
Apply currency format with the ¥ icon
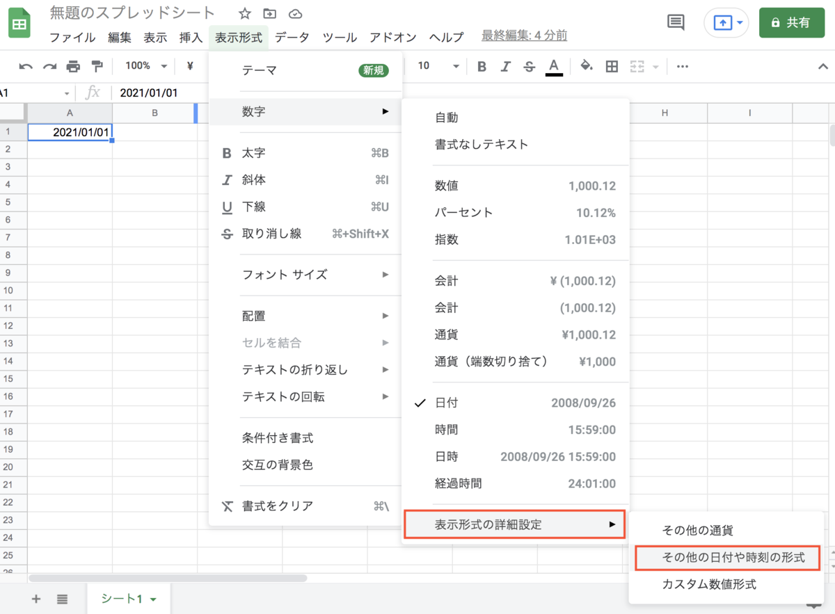[189, 65]
